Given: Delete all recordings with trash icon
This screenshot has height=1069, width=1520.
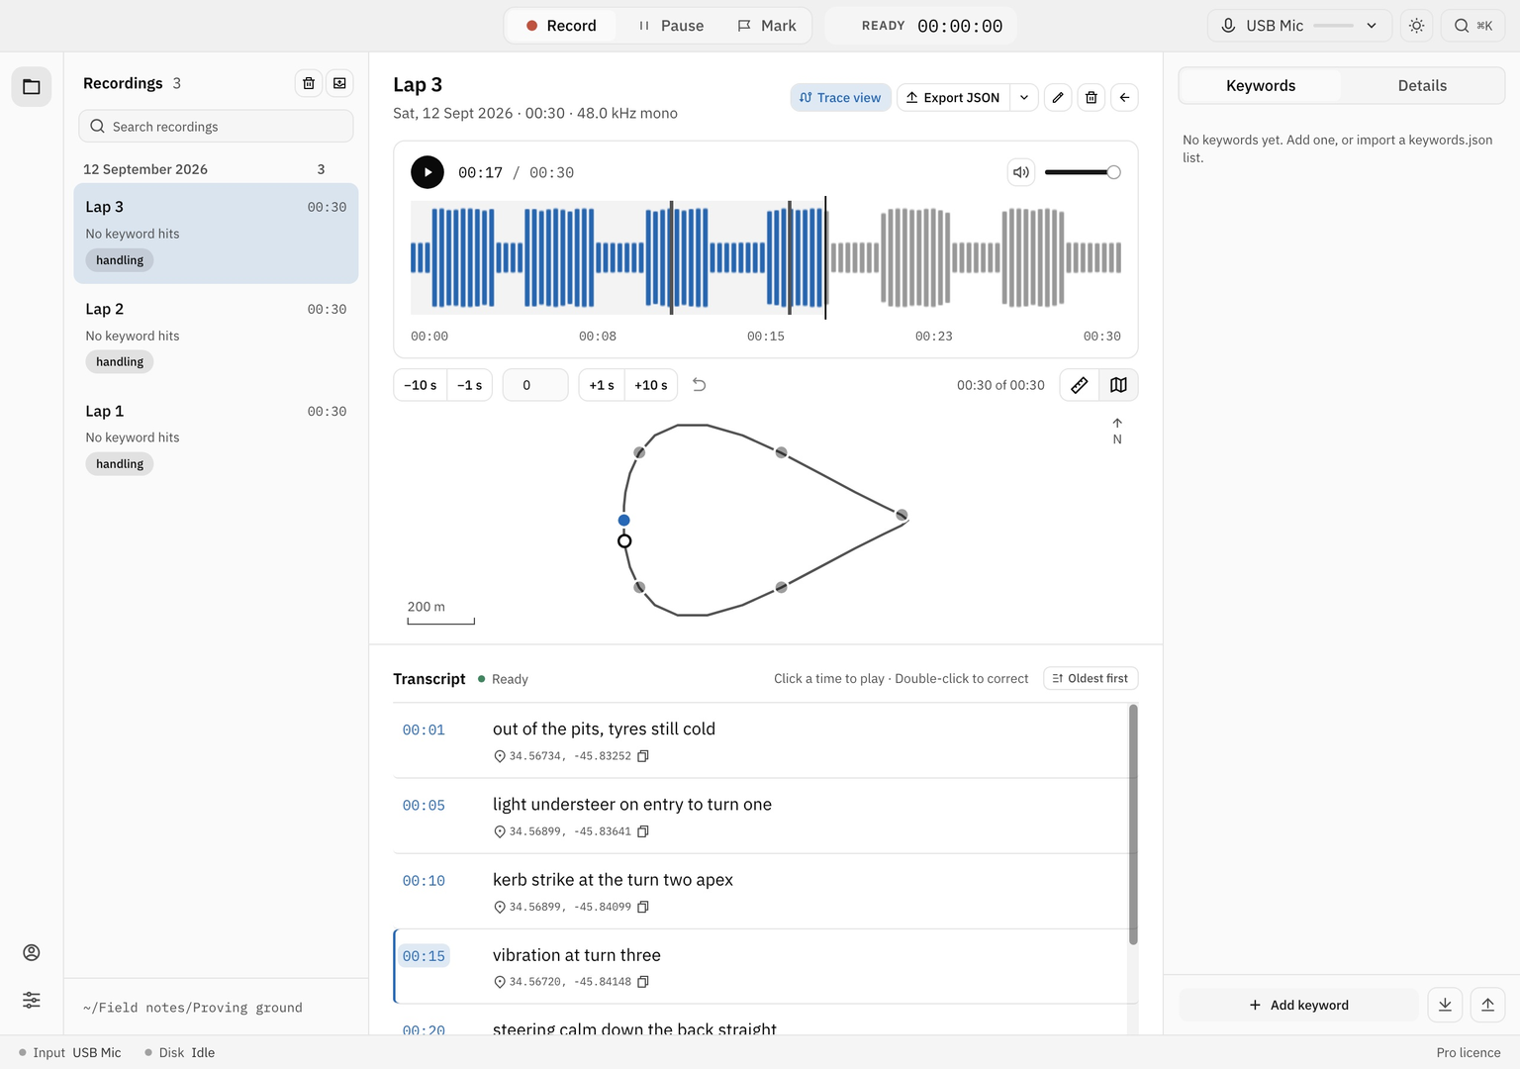Looking at the screenshot, I should click(309, 83).
